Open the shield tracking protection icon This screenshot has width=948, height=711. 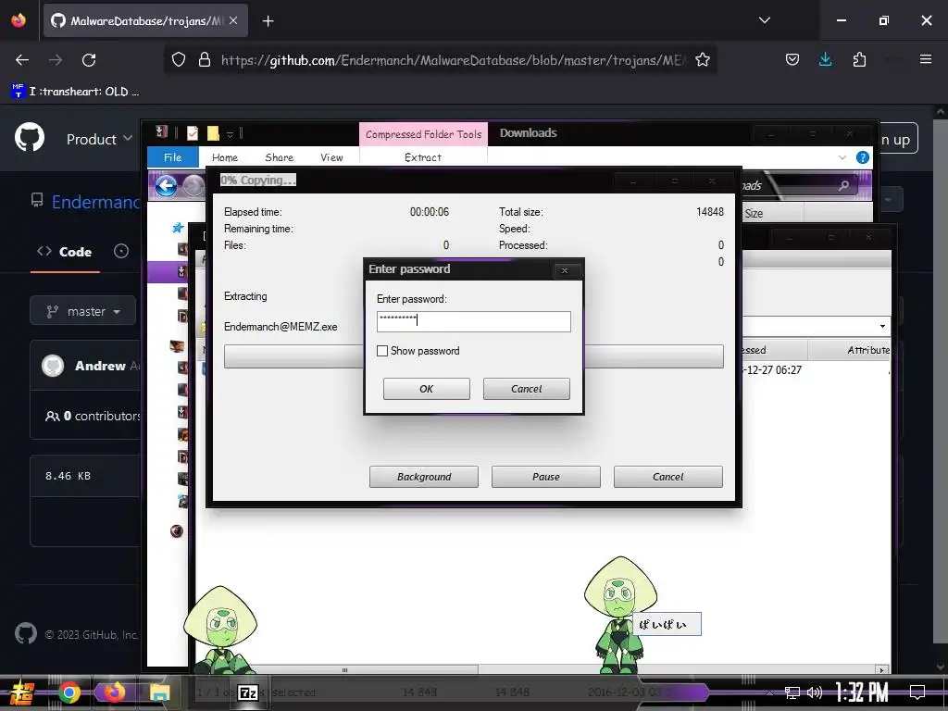coord(179,60)
